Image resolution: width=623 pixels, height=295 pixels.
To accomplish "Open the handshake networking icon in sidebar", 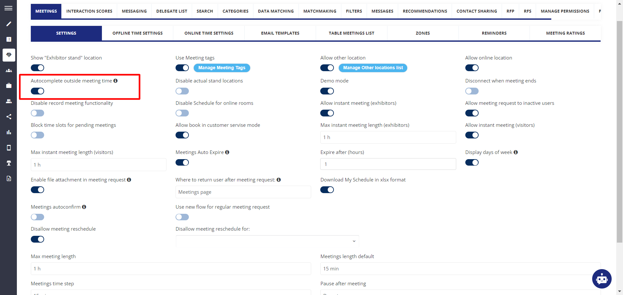I will click(x=9, y=55).
